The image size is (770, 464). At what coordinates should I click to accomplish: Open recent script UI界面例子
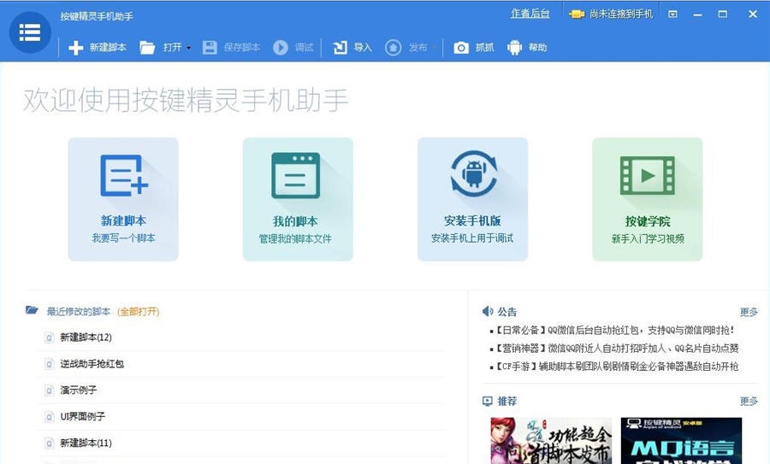pyautogui.click(x=82, y=416)
